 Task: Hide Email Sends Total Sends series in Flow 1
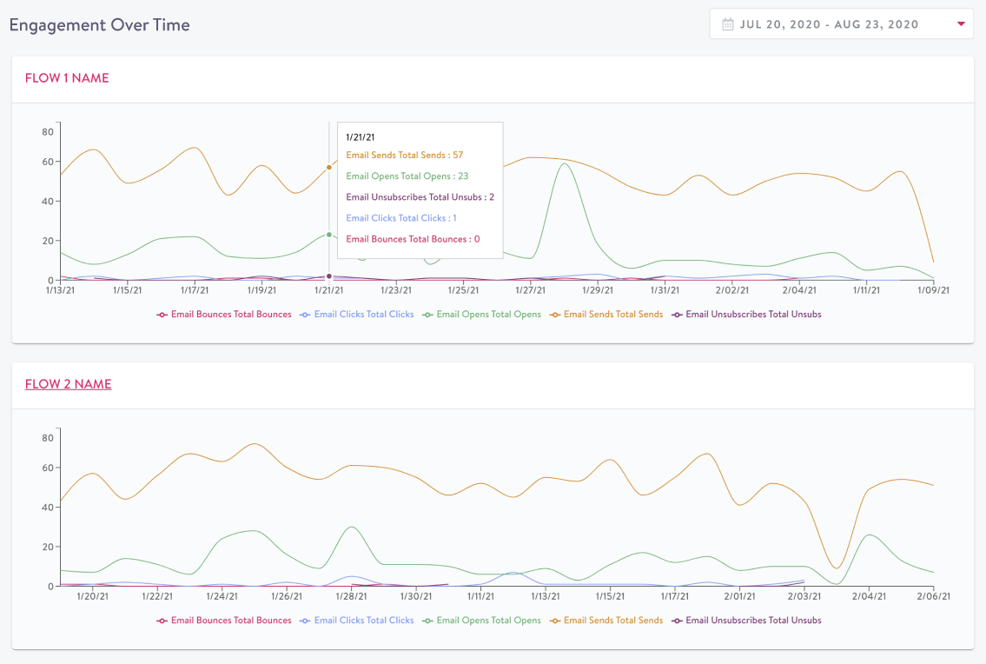click(606, 314)
